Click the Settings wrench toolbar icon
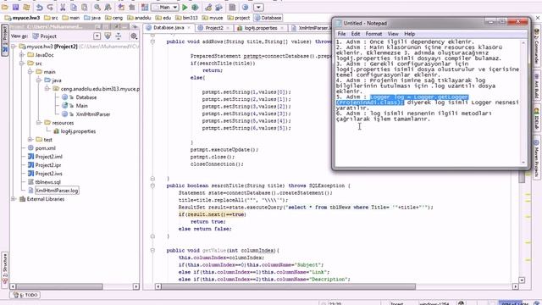This screenshot has height=305, width=542. pos(208,7)
